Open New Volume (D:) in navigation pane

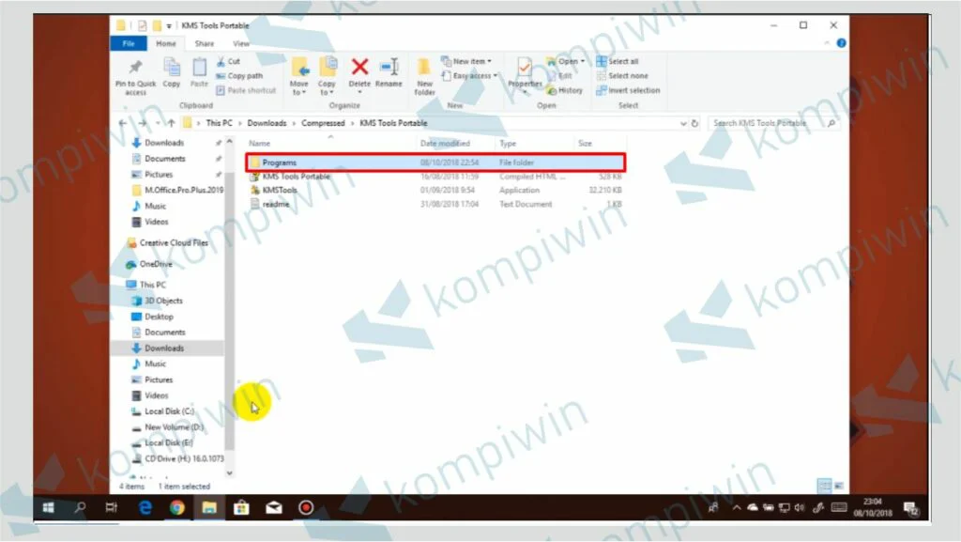tap(168, 427)
